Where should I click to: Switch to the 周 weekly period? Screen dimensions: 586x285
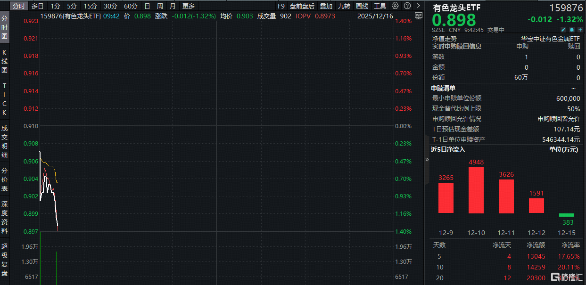160,6
